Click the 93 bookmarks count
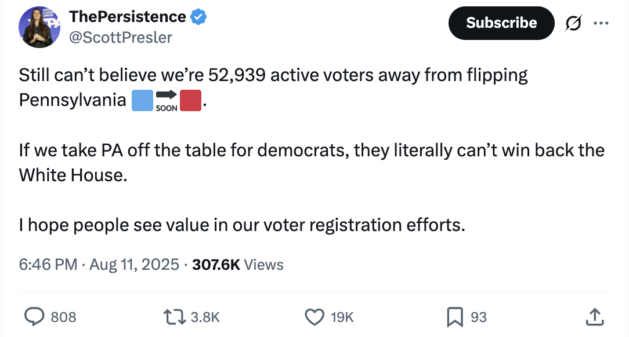The image size is (629, 337). click(479, 317)
